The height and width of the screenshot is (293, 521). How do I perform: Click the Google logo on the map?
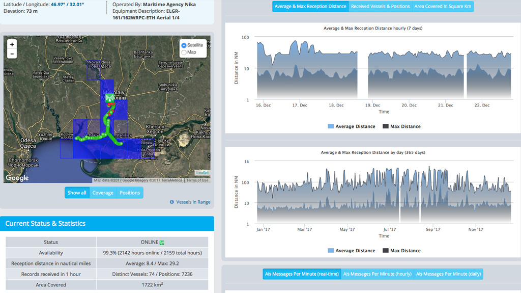(x=17, y=178)
